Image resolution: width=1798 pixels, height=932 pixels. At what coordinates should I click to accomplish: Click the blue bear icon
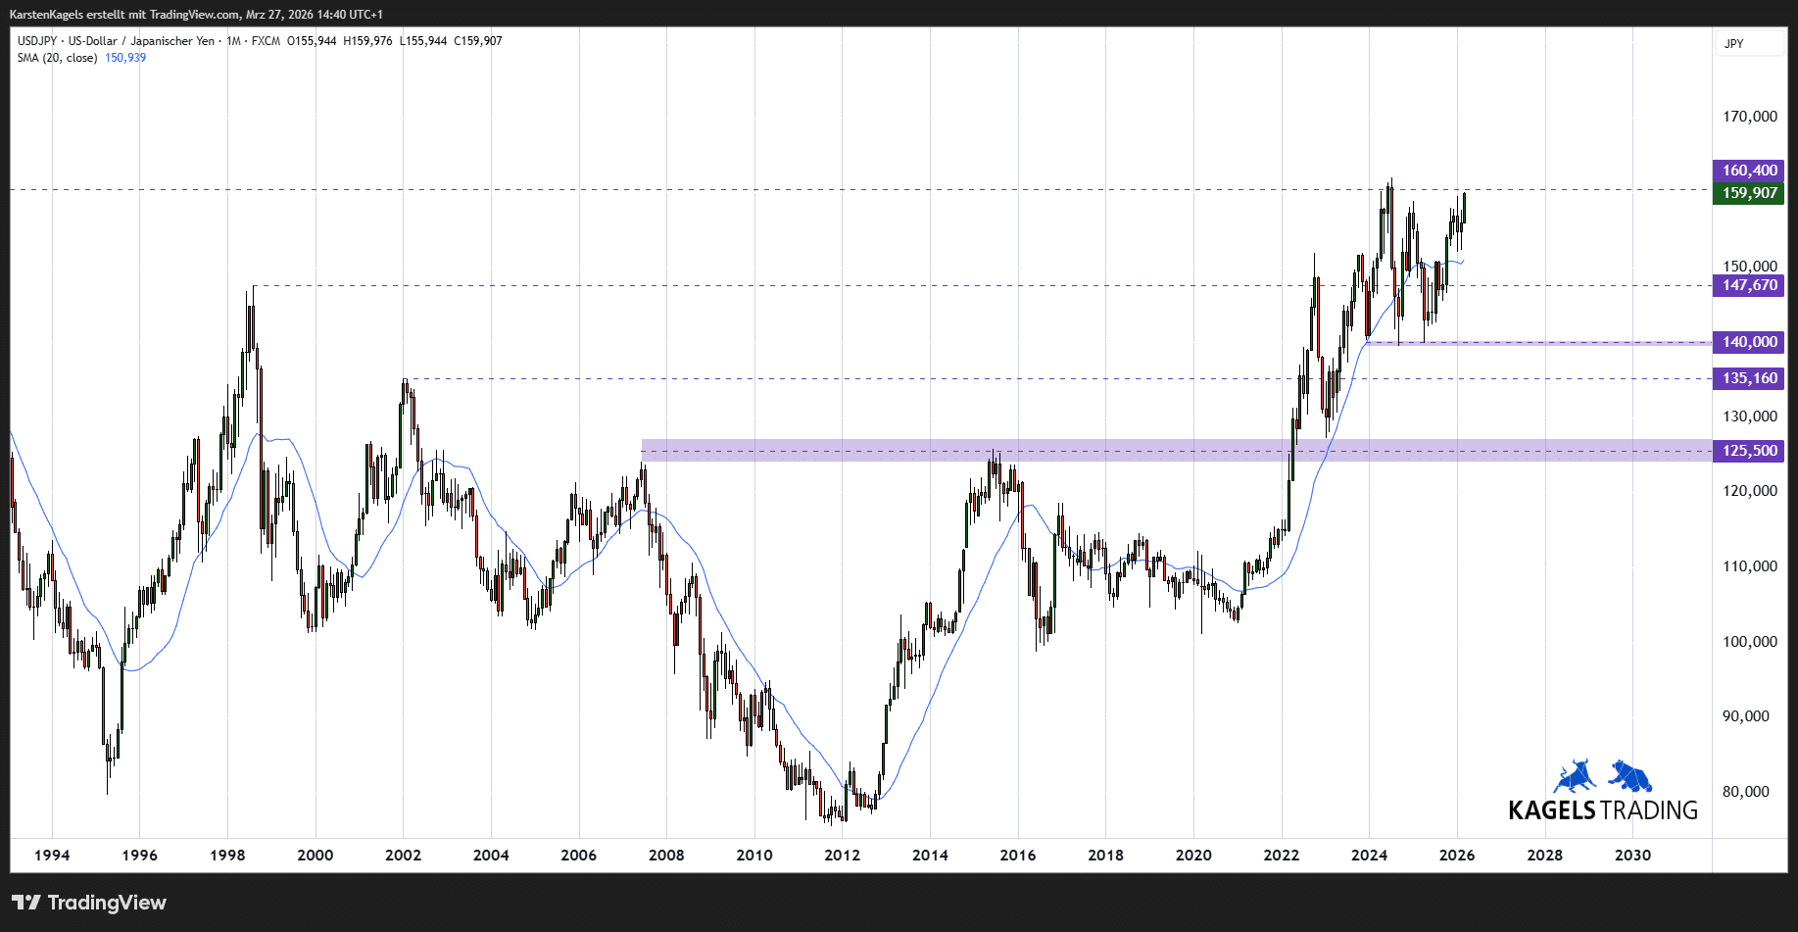pyautogui.click(x=1630, y=776)
